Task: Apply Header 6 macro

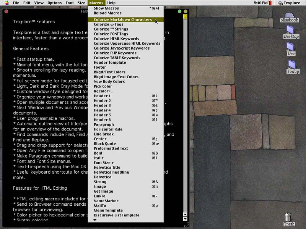Action: point(126,120)
